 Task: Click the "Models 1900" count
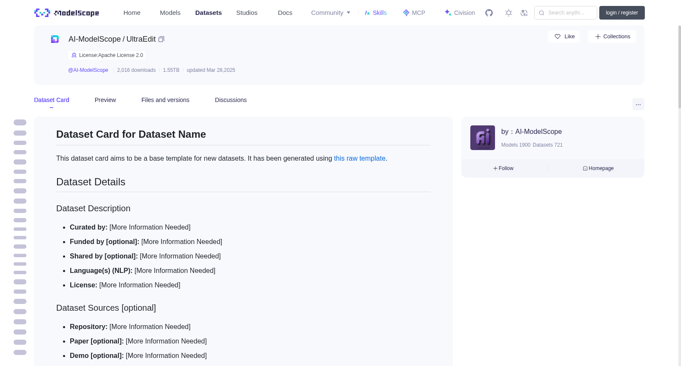coord(516,145)
